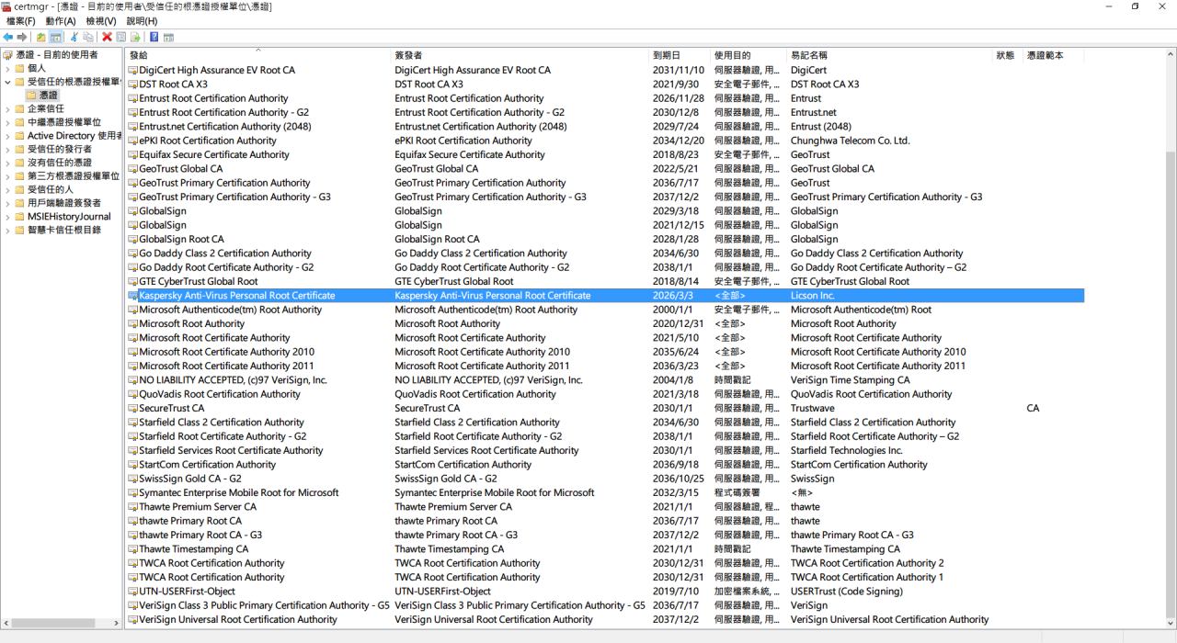Select the GTE CyberTrust Global Root certificate
The image size is (1177, 643).
605,281
